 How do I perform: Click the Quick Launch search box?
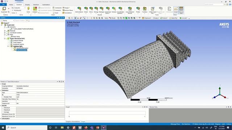pyautogui.click(x=214, y=5)
